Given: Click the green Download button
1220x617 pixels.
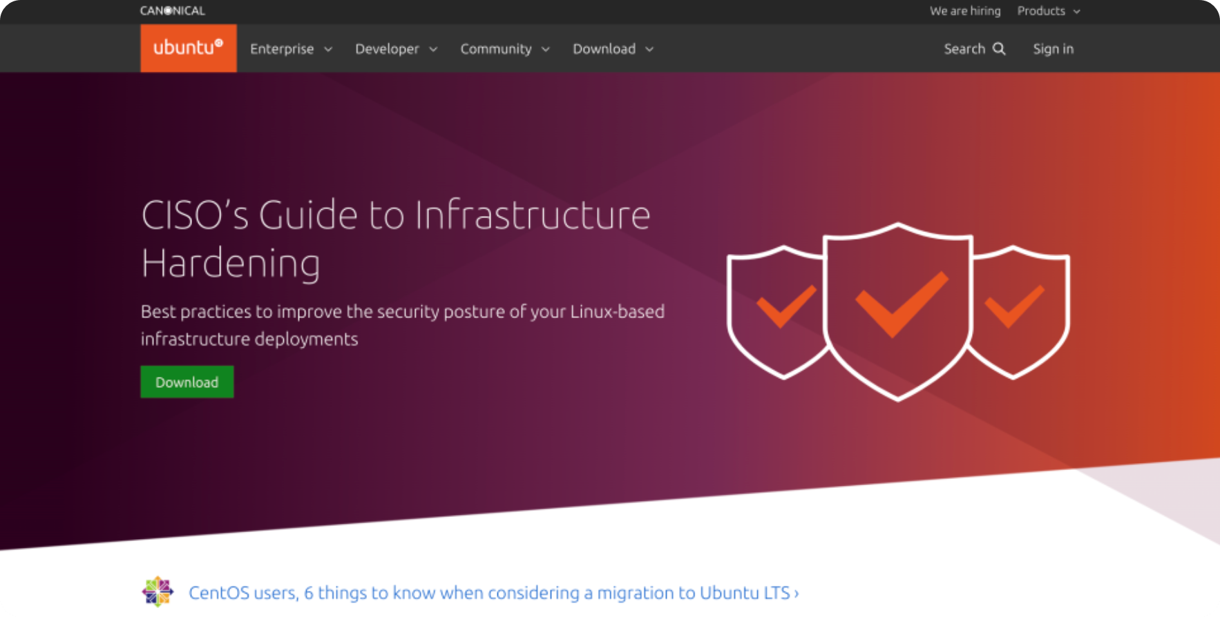Looking at the screenshot, I should [187, 382].
